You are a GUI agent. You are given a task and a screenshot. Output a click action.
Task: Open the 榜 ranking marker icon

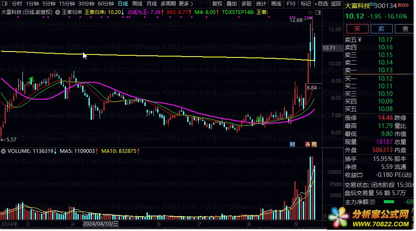pos(314,144)
